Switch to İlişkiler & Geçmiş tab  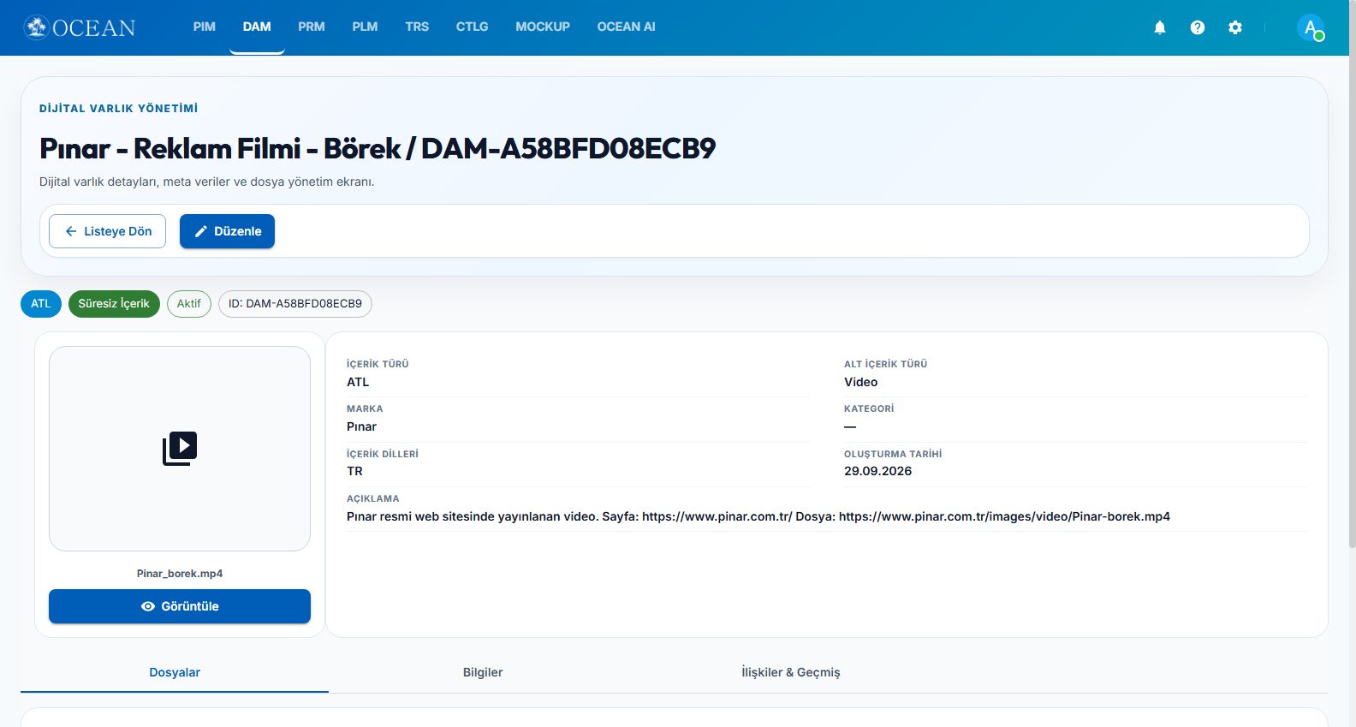[x=791, y=672]
